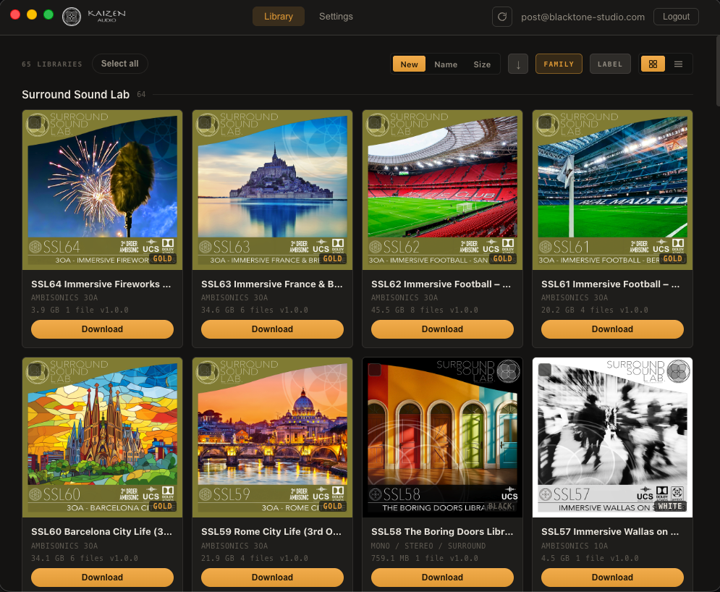Download the SSL62 Immersive Football library
Viewport: 720px width, 592px height.
coord(442,329)
